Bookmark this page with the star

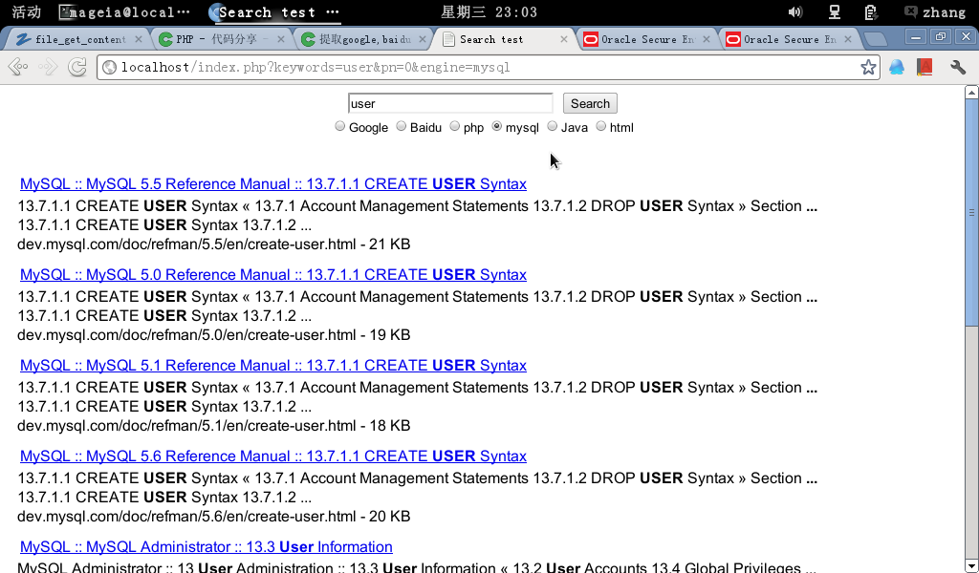(x=867, y=67)
